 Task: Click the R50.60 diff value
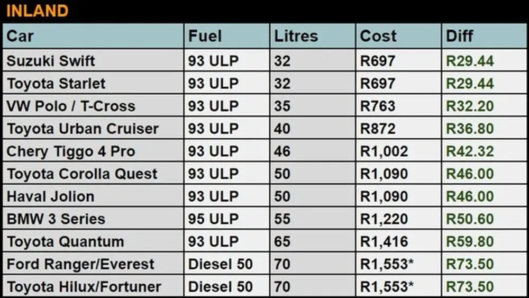pyautogui.click(x=470, y=219)
